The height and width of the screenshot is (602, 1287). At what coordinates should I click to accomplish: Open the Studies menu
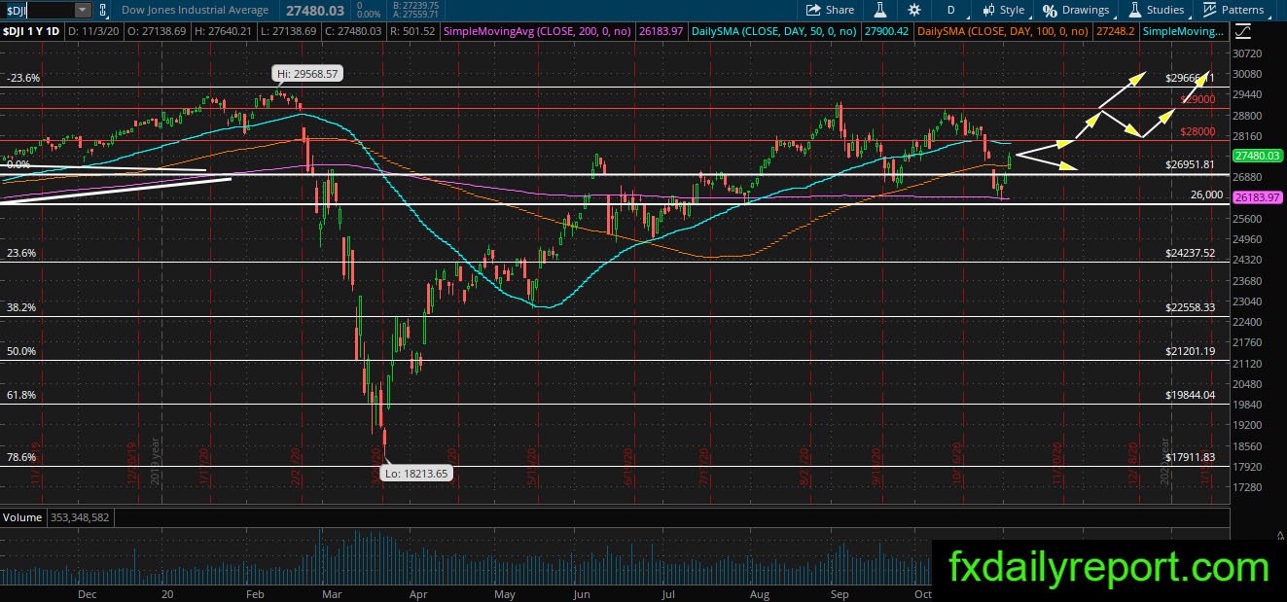[x=1156, y=10]
